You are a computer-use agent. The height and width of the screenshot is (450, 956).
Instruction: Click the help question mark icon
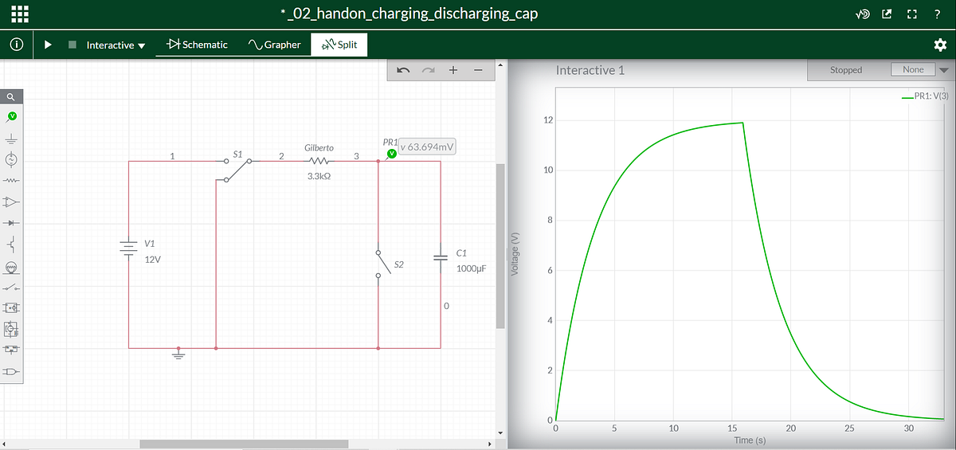[x=938, y=14]
